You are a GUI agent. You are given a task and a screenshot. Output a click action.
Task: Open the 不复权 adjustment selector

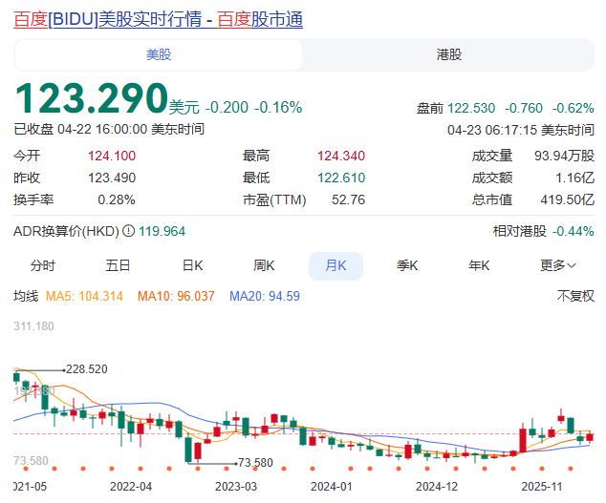[575, 297]
